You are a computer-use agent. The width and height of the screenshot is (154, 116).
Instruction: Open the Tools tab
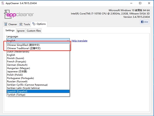25,24
